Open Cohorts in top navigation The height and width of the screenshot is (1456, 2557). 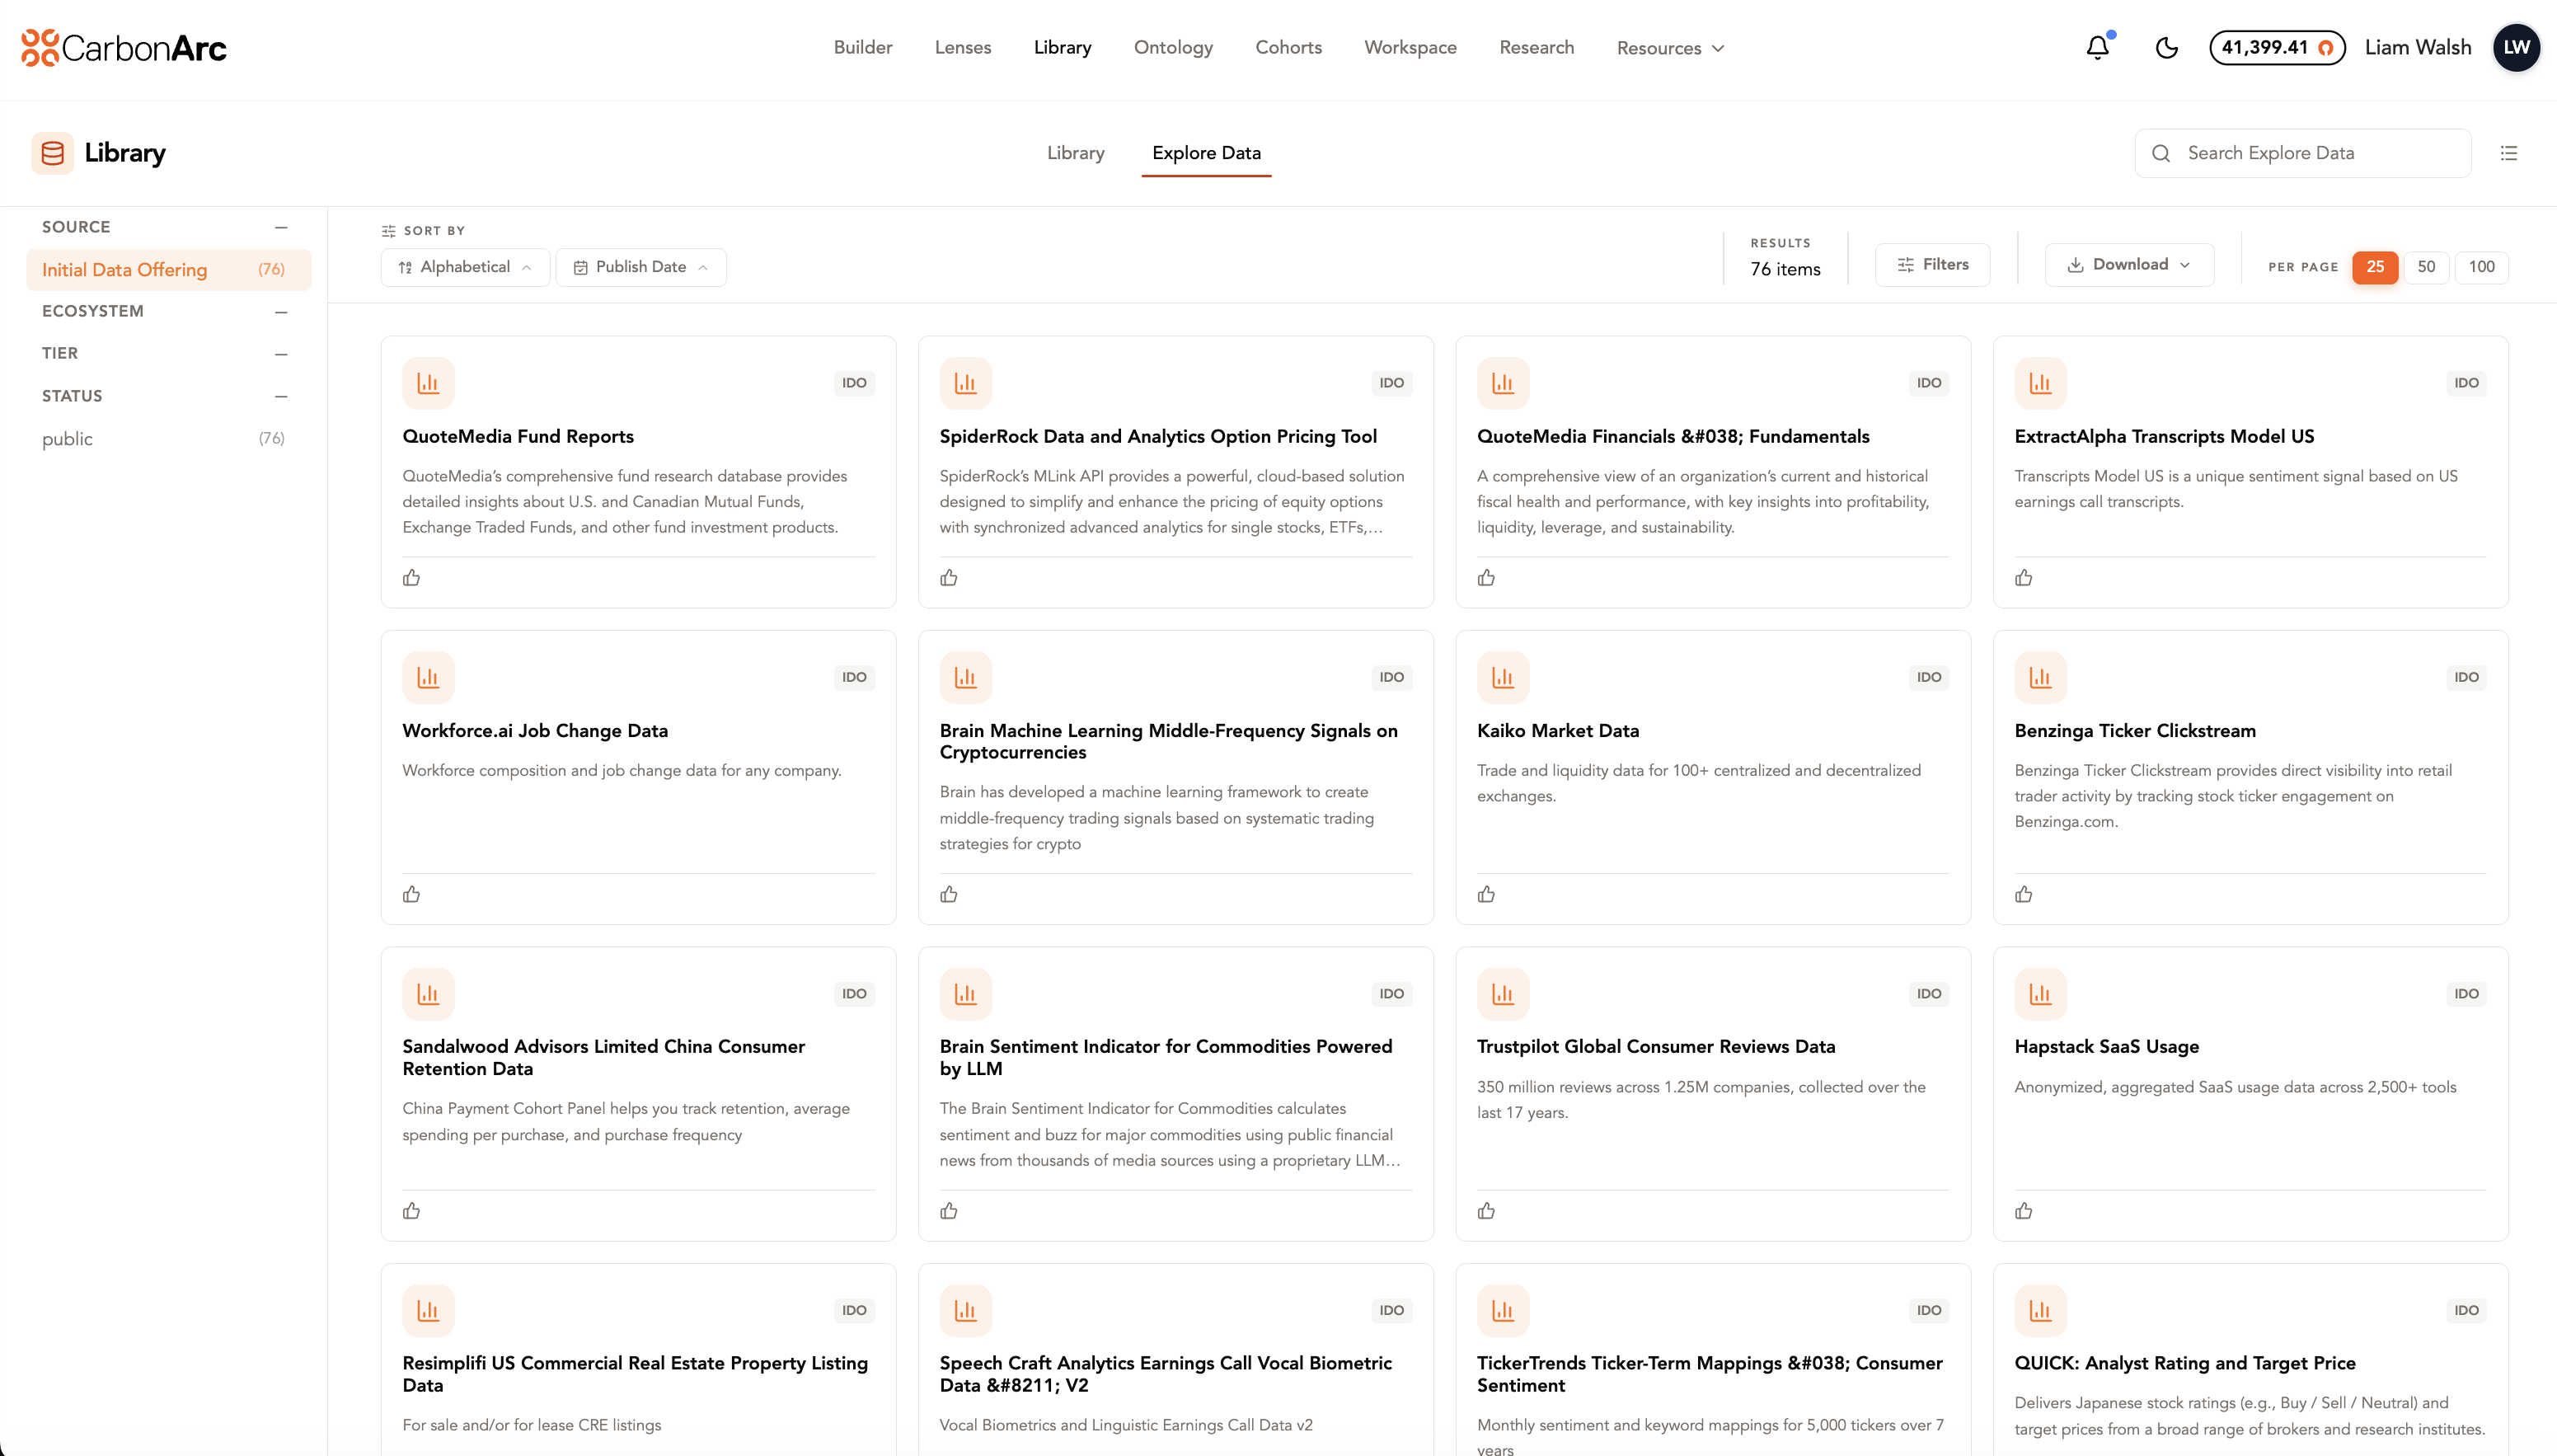coord(1288,47)
